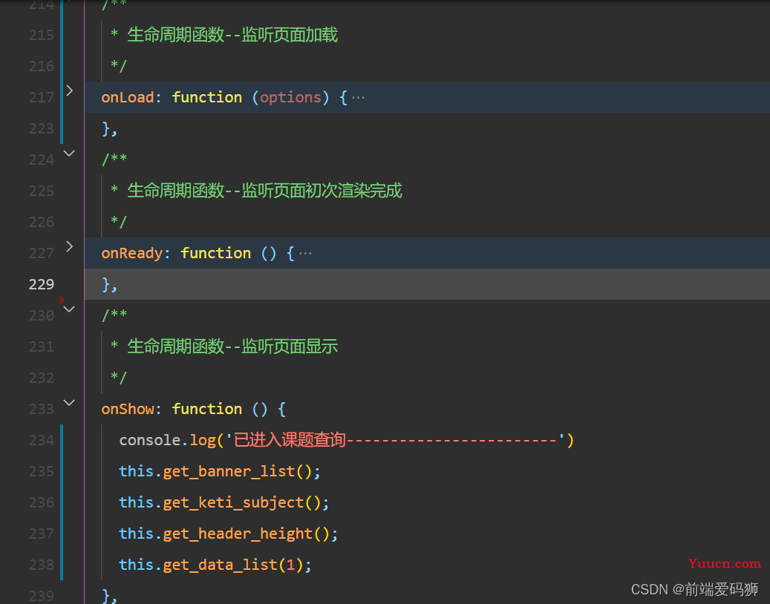Click line number 239 in gutter

coord(42,596)
